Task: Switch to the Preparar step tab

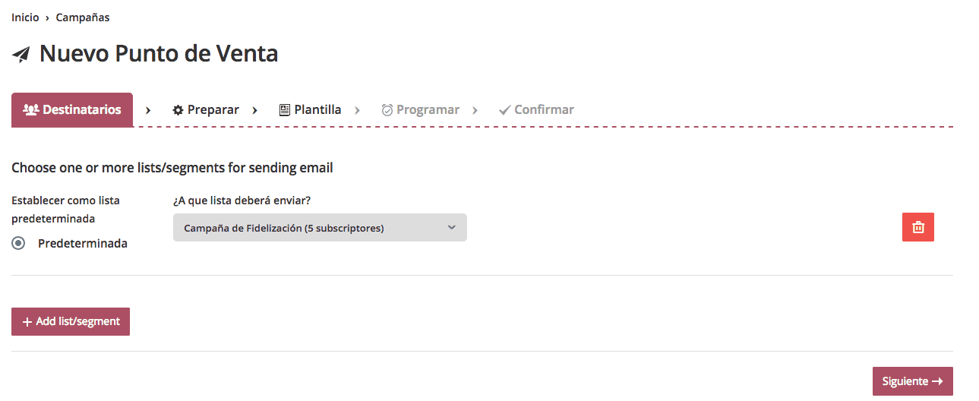Action: [x=206, y=110]
